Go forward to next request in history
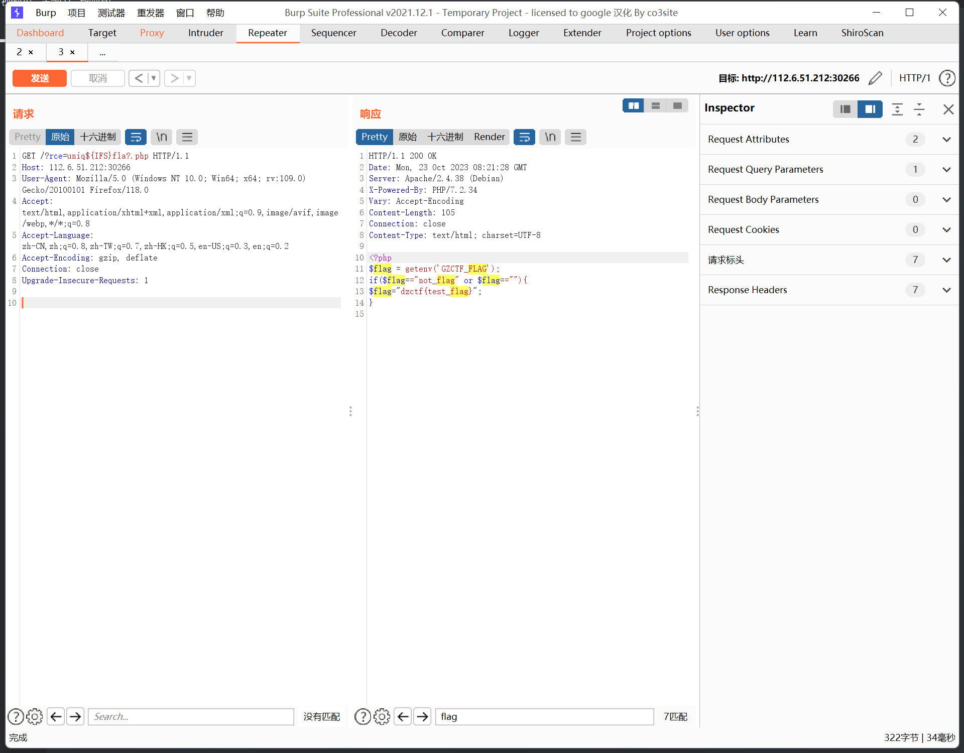The width and height of the screenshot is (964, 753). [174, 78]
